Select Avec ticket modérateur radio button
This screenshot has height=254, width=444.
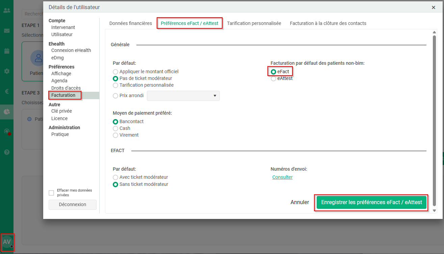pyautogui.click(x=115, y=177)
